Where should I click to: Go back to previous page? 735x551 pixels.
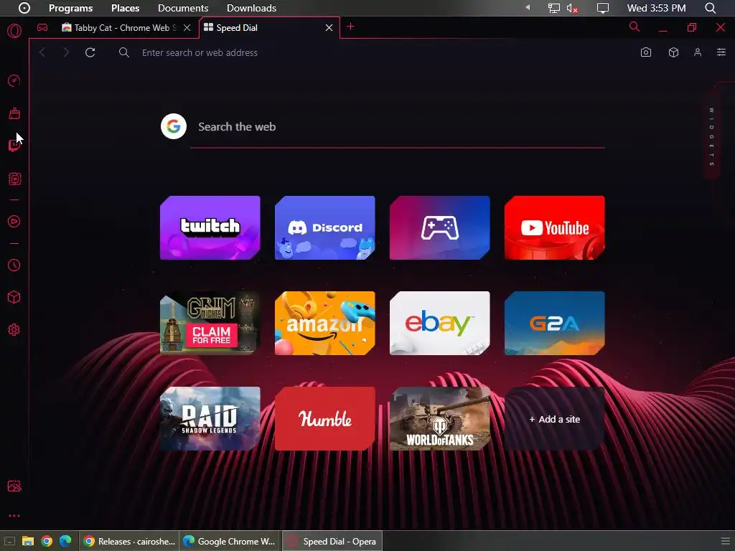tap(42, 52)
